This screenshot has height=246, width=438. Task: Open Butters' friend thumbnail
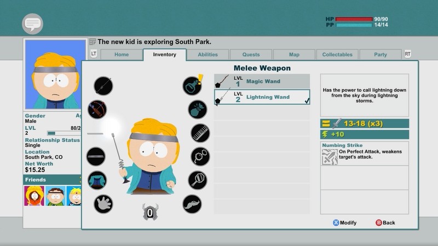pos(74,196)
